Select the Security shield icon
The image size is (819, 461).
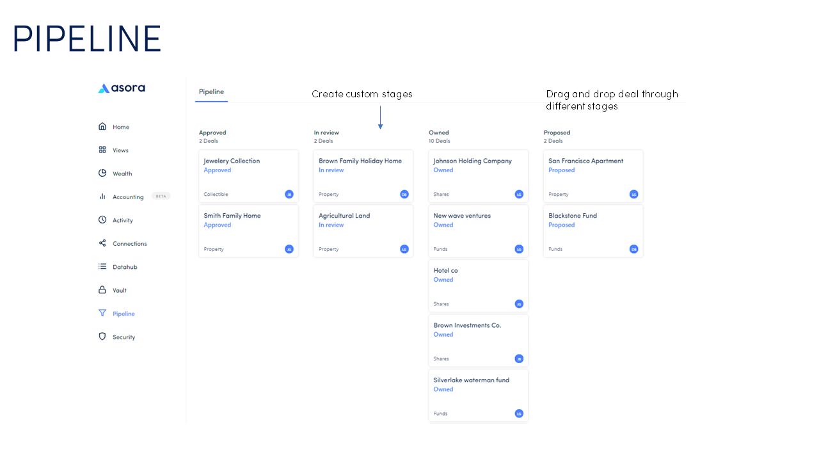[102, 337]
